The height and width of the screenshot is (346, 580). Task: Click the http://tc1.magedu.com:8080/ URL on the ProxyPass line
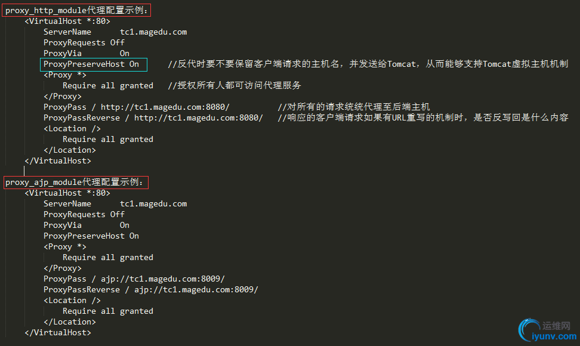click(x=165, y=107)
